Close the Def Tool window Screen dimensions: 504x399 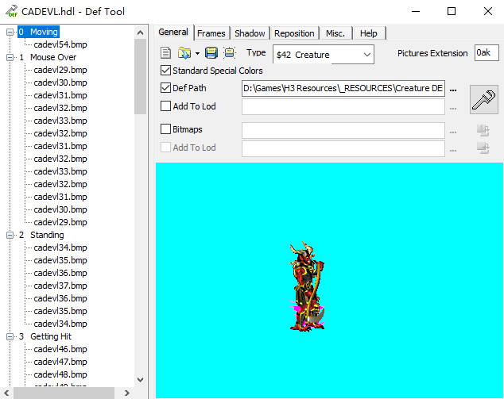(488, 11)
